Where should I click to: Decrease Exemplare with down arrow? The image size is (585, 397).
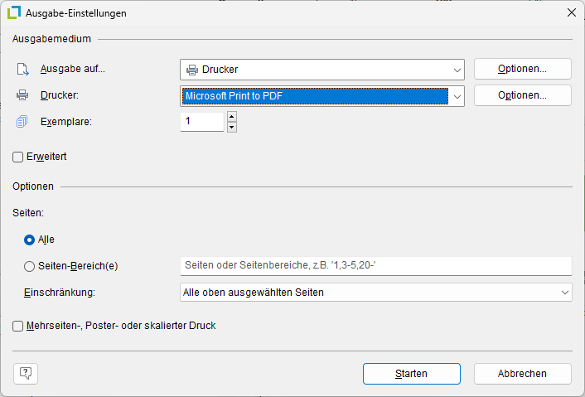click(x=231, y=127)
